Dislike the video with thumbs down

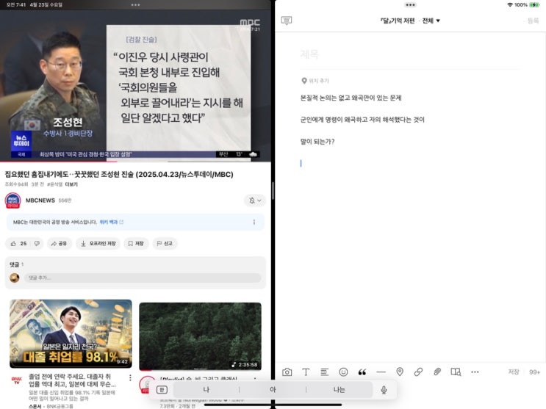coord(37,243)
